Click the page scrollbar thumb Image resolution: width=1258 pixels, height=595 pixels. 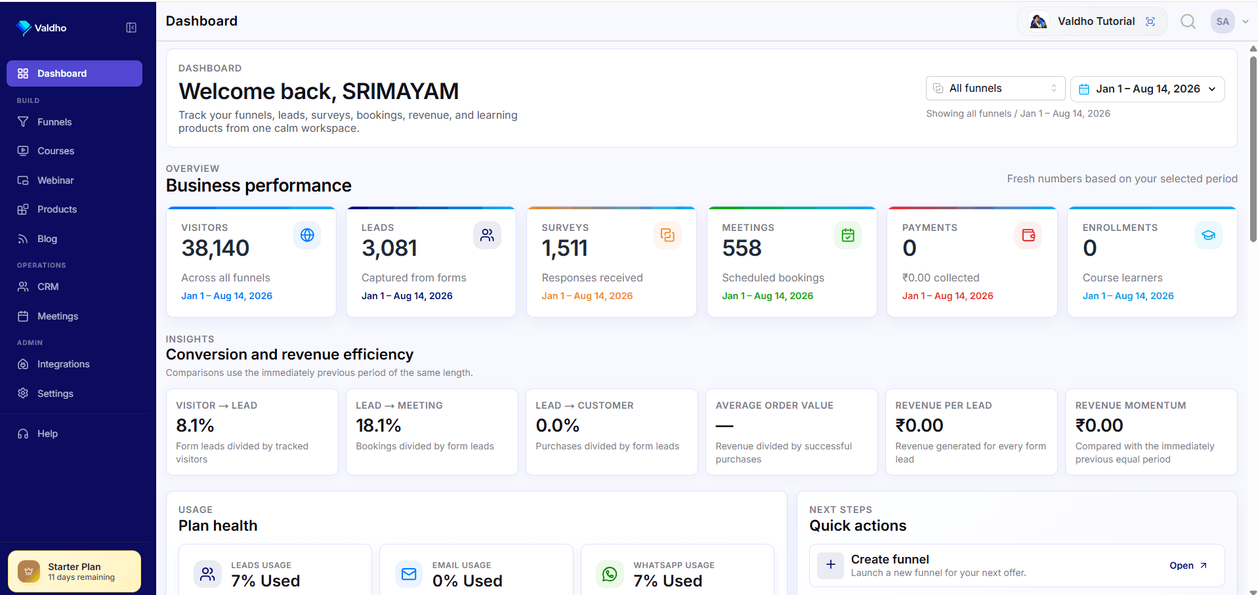[x=1253, y=149]
